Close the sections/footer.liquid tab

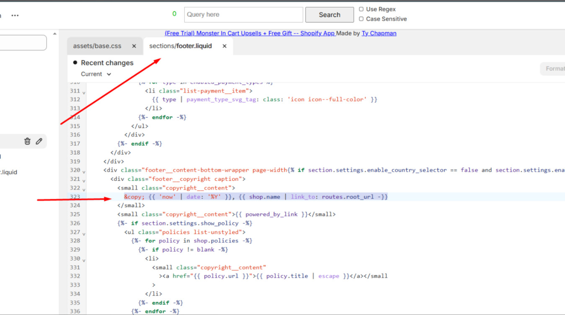tap(225, 46)
